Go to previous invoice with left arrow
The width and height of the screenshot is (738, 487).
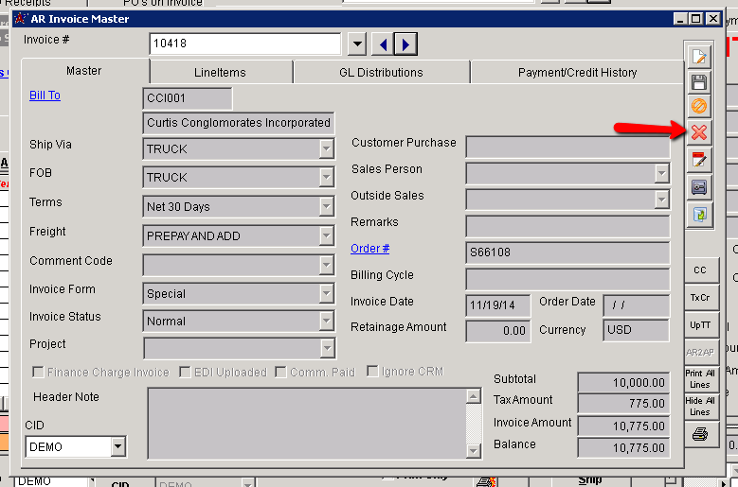pos(382,44)
